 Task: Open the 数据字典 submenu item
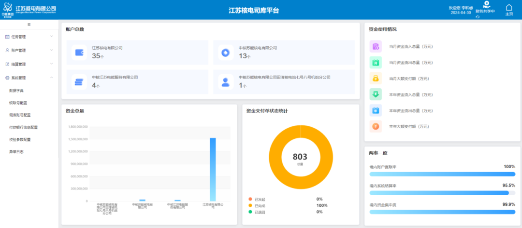click(x=16, y=91)
